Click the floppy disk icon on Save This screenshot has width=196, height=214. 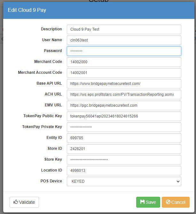coord(142,202)
